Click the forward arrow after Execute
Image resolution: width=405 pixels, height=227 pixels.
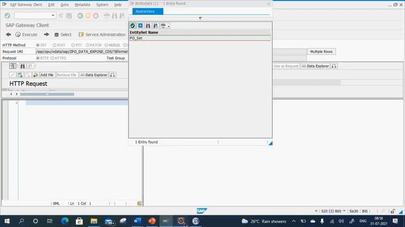coord(46,35)
